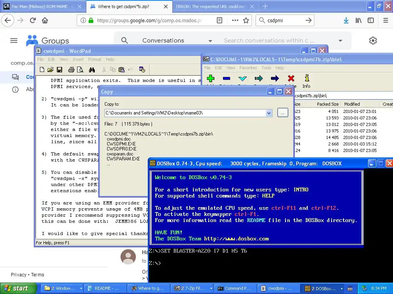
Task: Open Google Groups settings gear
Action: coord(373,41)
